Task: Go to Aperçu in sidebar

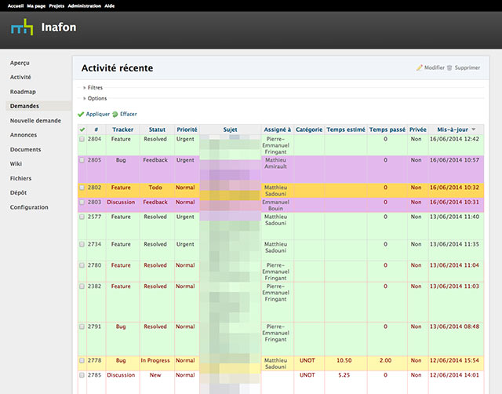Action: (20, 63)
